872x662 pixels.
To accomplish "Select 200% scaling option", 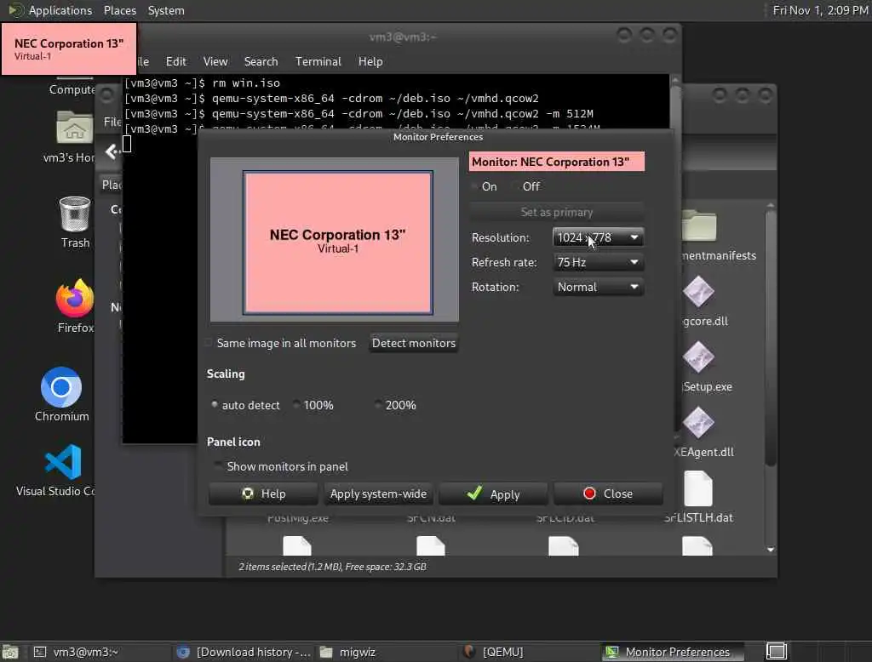I will [x=395, y=405].
